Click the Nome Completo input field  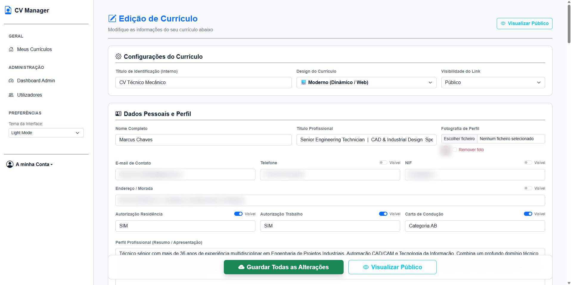204,140
